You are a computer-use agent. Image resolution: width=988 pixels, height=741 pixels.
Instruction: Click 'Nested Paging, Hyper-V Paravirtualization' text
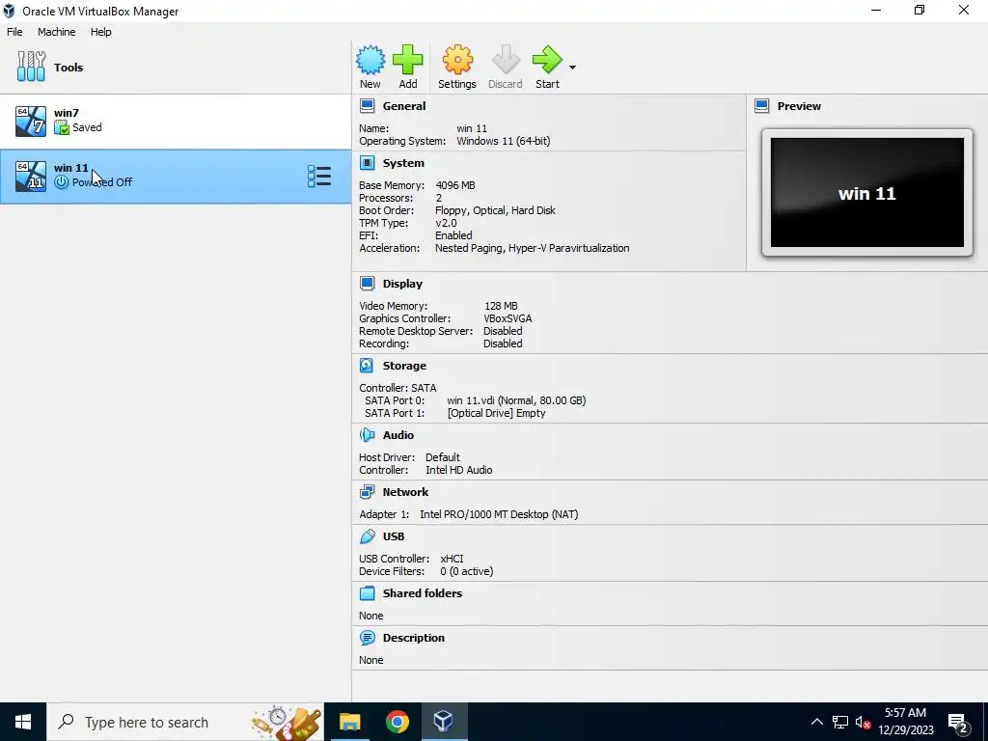532,248
